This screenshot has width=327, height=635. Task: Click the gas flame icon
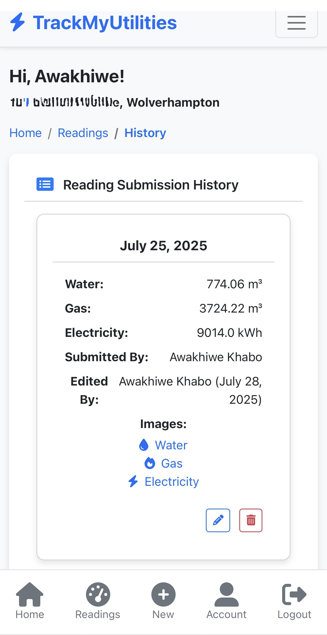click(x=150, y=463)
